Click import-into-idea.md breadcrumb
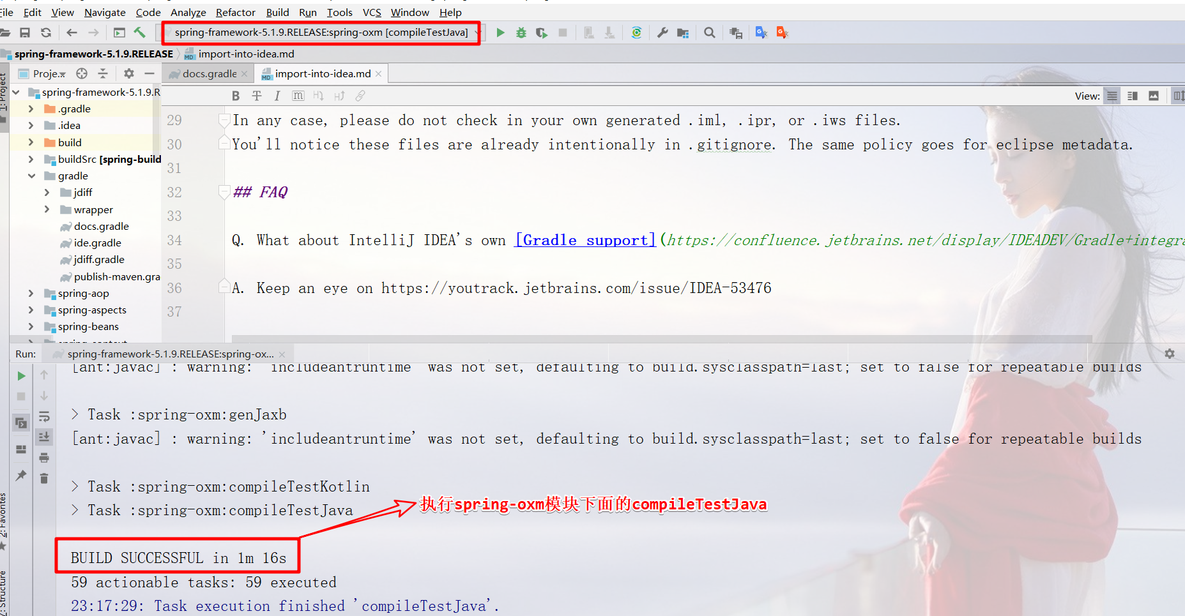 pos(246,54)
